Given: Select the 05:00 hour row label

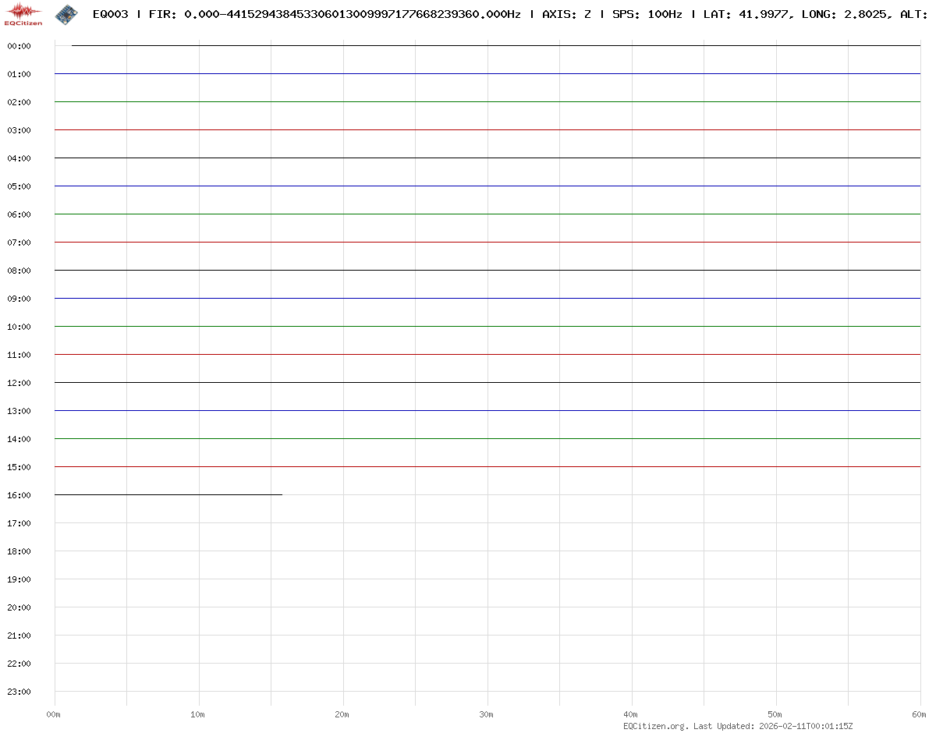Looking at the screenshot, I should [19, 186].
